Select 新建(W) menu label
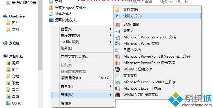 67,95
